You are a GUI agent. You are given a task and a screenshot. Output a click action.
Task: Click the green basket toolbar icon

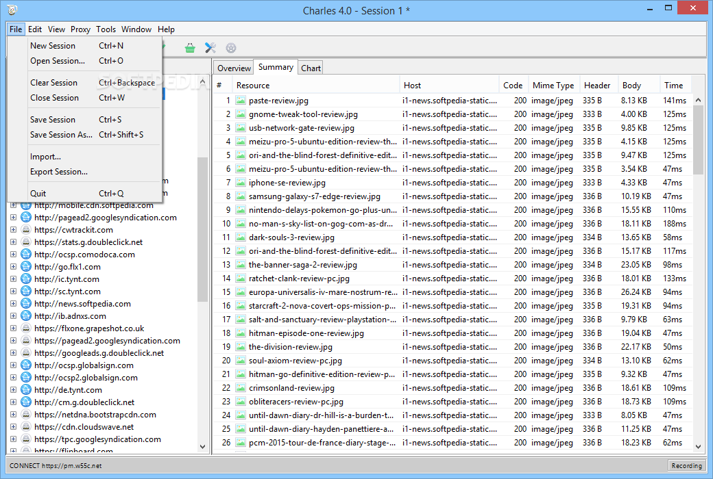pos(190,48)
